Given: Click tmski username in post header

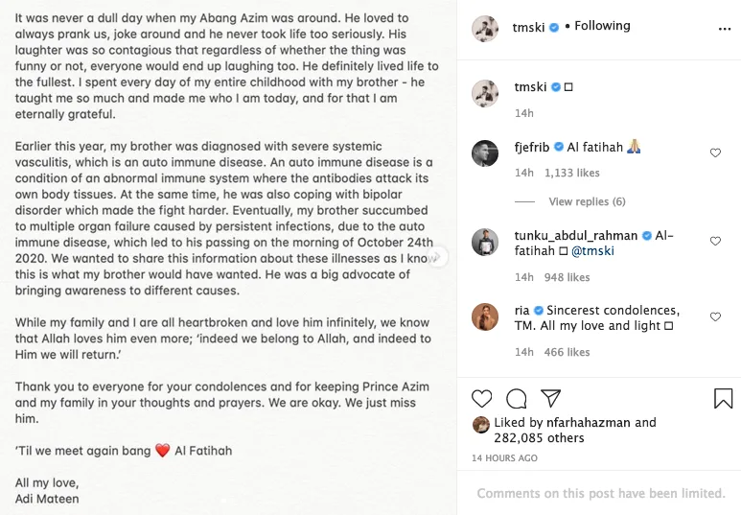Looking at the screenshot, I should click(x=529, y=27).
